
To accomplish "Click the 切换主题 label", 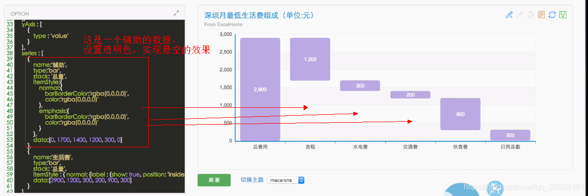I will click(252, 180).
